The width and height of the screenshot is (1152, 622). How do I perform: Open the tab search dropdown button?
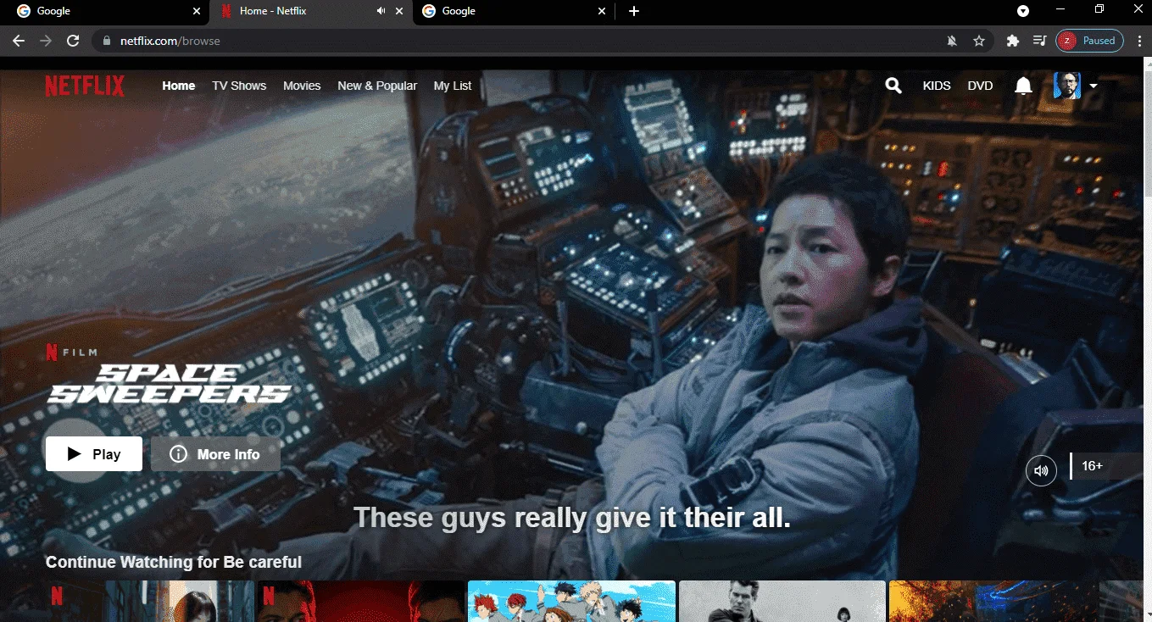click(x=1023, y=11)
